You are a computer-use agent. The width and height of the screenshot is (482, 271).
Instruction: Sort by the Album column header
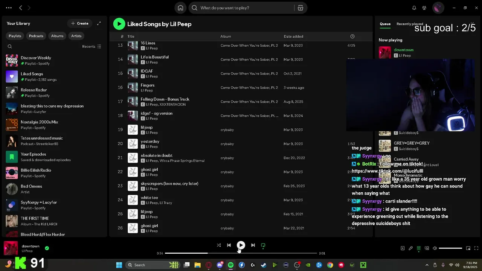click(x=226, y=37)
